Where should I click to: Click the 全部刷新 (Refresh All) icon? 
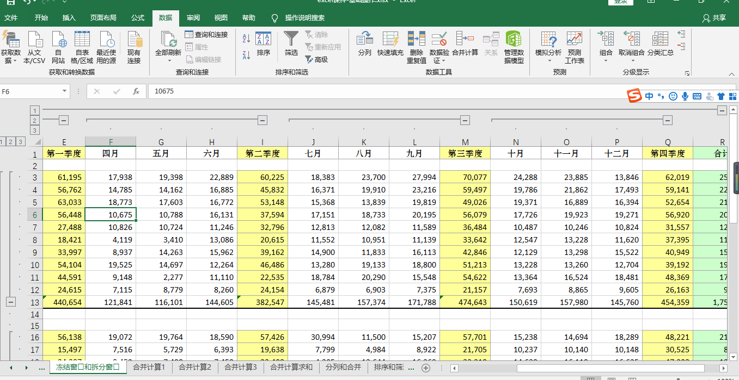[169, 40]
